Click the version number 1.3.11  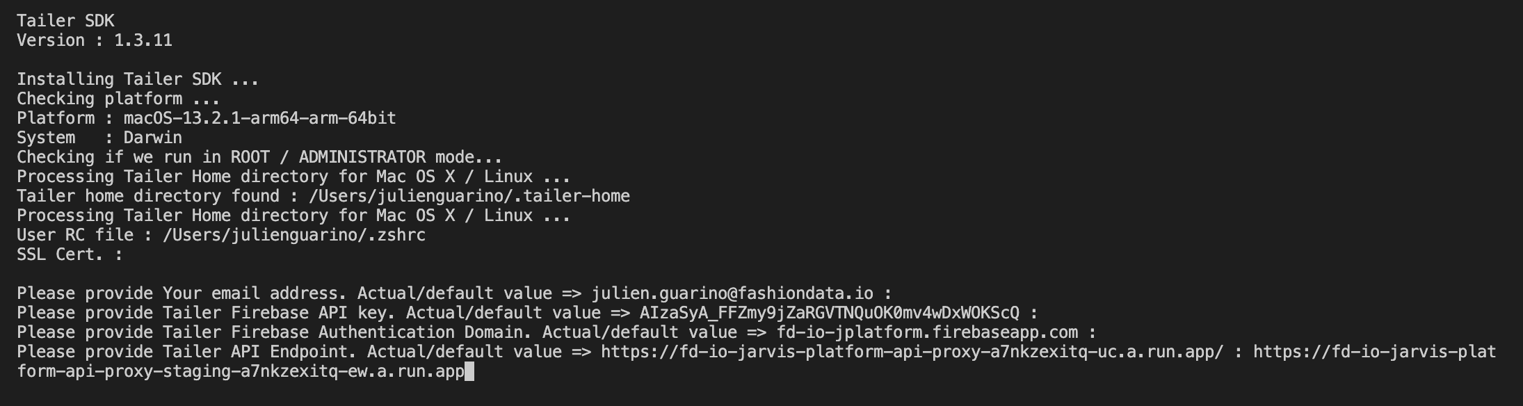(143, 40)
